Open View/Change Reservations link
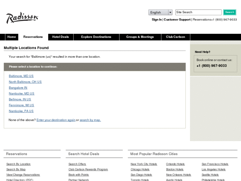Viewport: 241px width, 181px height. pyautogui.click(x=23, y=175)
